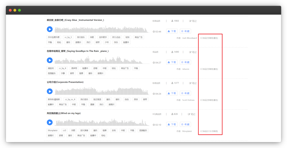The height and width of the screenshot is (148, 287).
Task: Favorite the Saying Goodbye In The Rain track
Action: [185, 62]
